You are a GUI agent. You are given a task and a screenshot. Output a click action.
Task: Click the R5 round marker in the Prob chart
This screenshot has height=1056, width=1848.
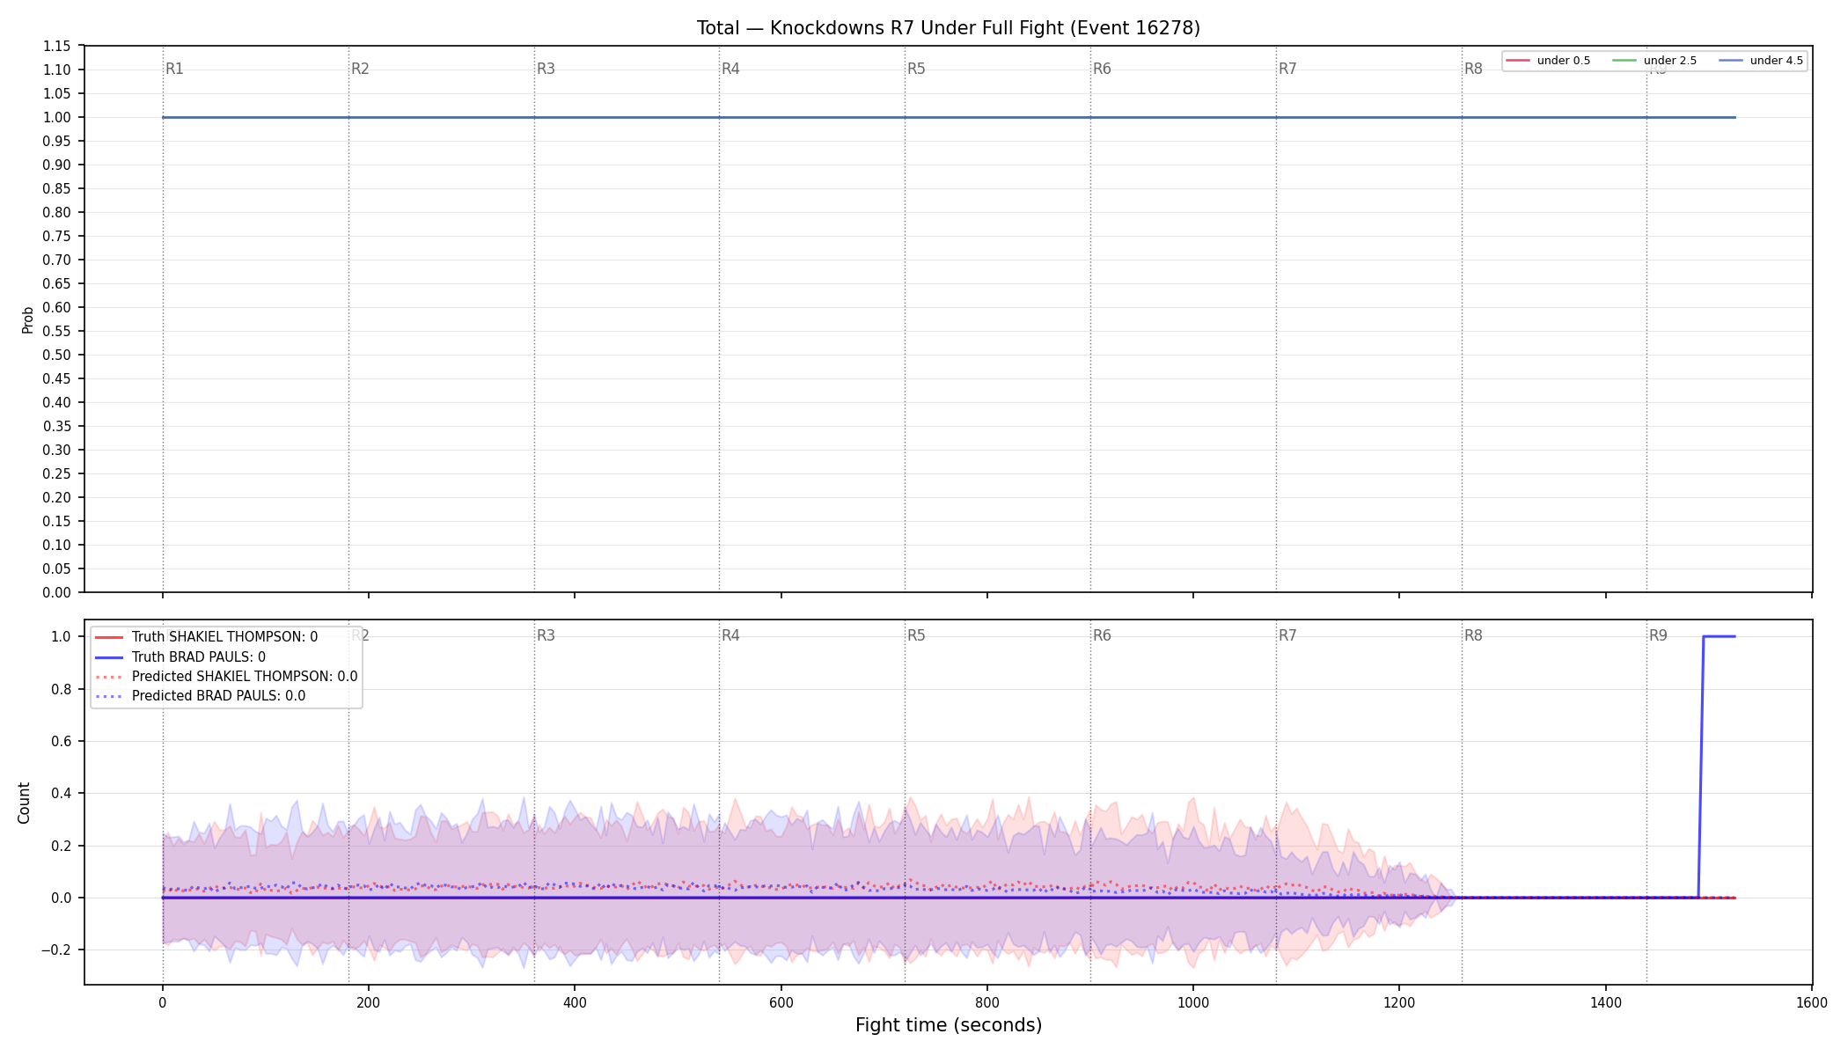[x=916, y=69]
